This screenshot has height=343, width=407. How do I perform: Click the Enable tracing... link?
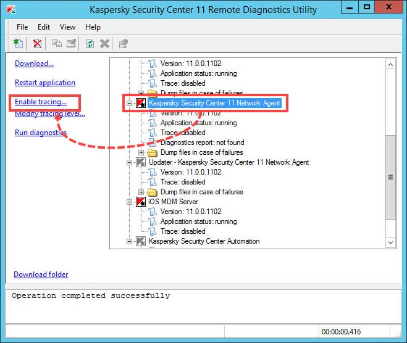click(41, 102)
